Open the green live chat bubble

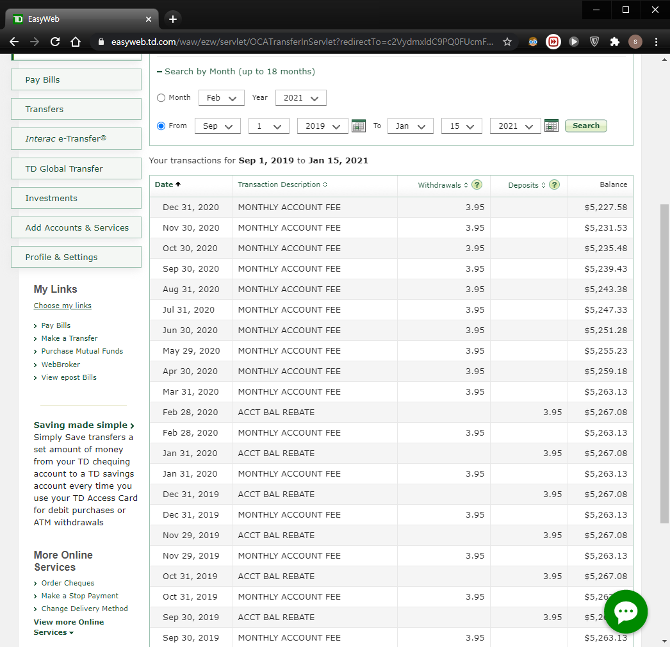coord(626,612)
